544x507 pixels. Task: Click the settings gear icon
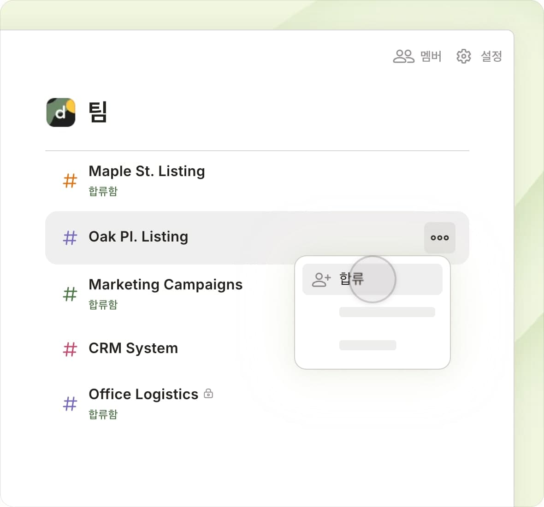[463, 56]
